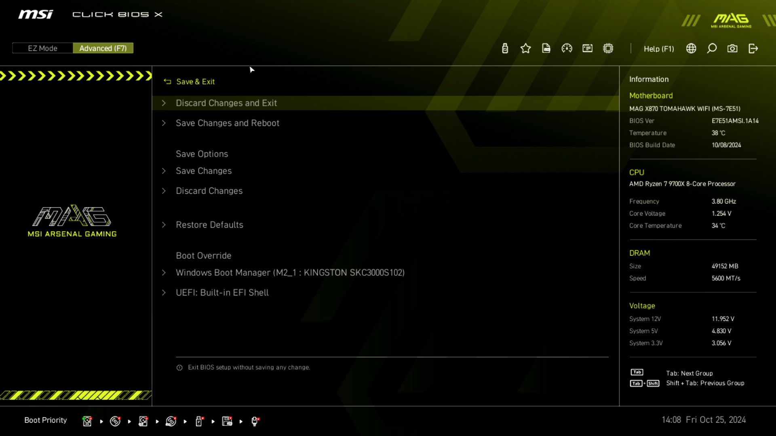Expand Discard Changes and Exit chevron
The height and width of the screenshot is (436, 776).
[164, 103]
